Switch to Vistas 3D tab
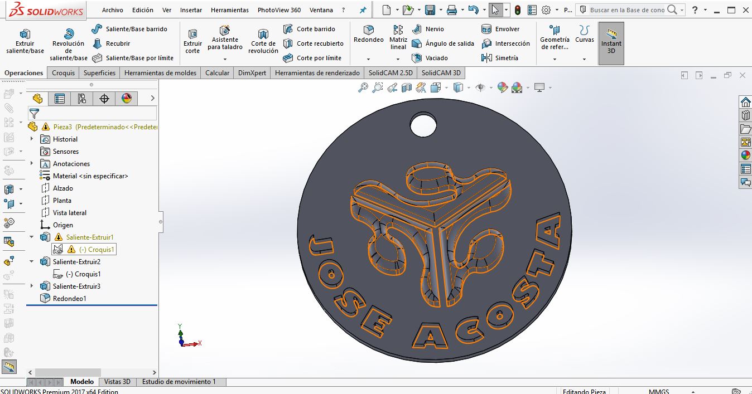The image size is (752, 394). (x=117, y=382)
